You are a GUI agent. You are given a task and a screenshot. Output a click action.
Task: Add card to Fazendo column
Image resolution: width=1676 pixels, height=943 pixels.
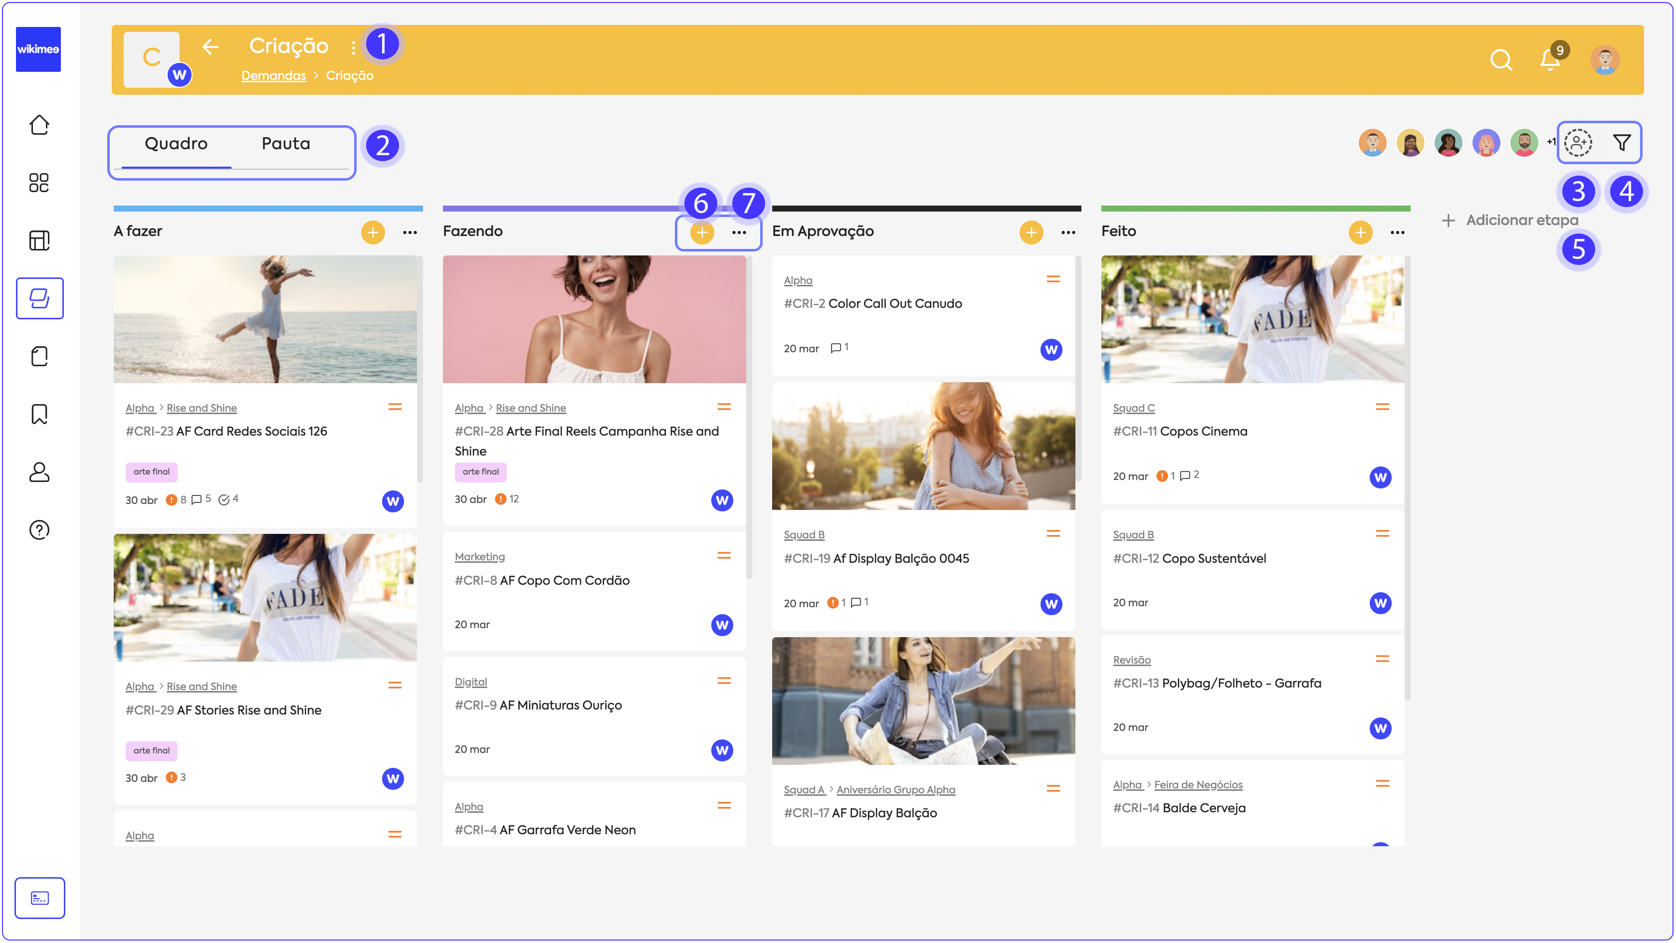point(701,233)
